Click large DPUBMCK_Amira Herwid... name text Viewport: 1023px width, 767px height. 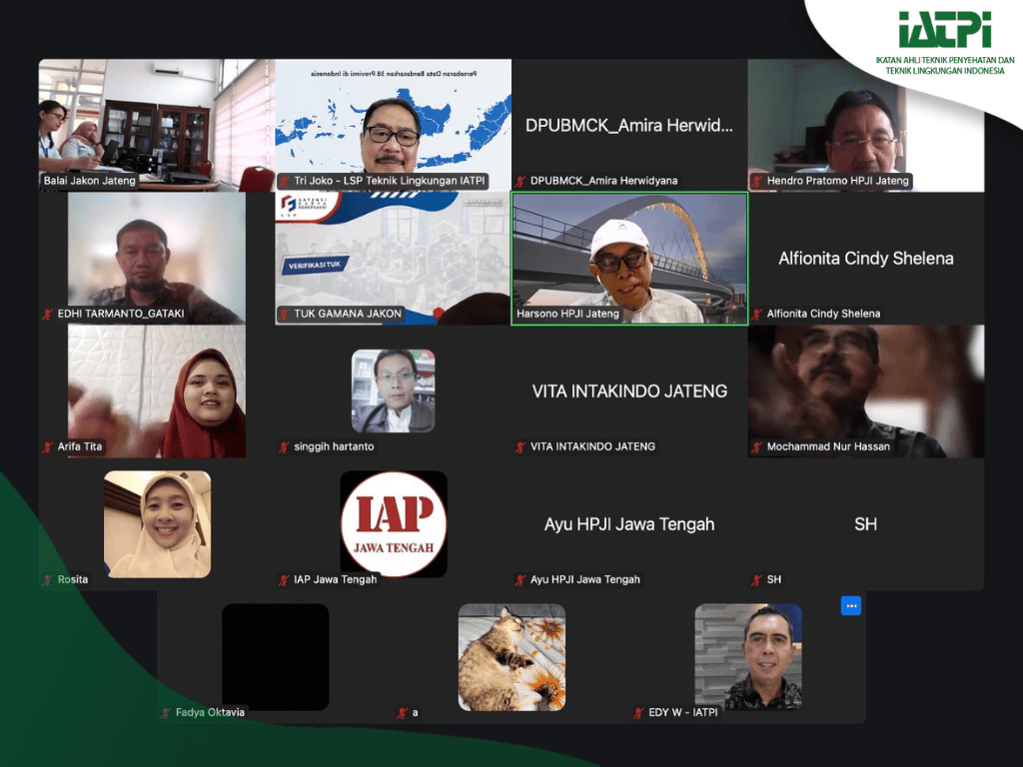click(x=629, y=125)
